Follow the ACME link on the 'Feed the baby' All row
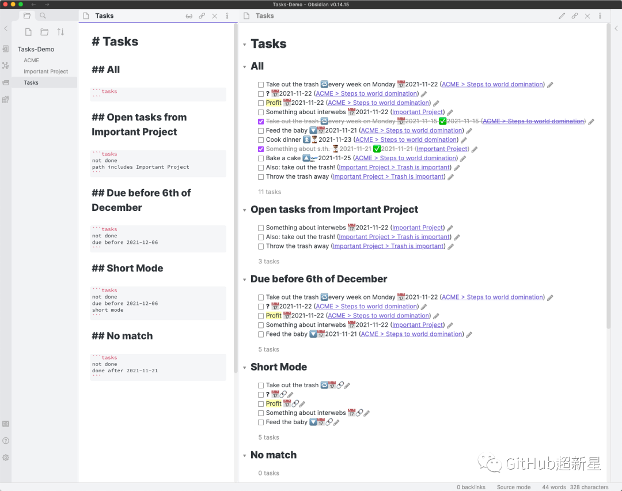 point(412,131)
